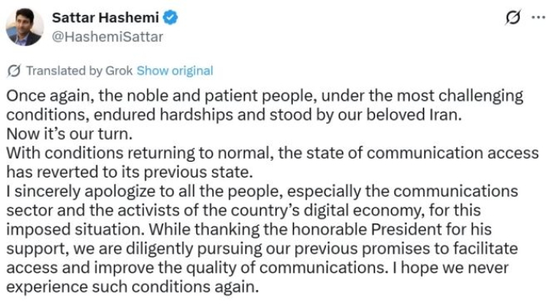Click the blue verified badge
Viewport: 554px width, 305px height.
click(x=170, y=17)
